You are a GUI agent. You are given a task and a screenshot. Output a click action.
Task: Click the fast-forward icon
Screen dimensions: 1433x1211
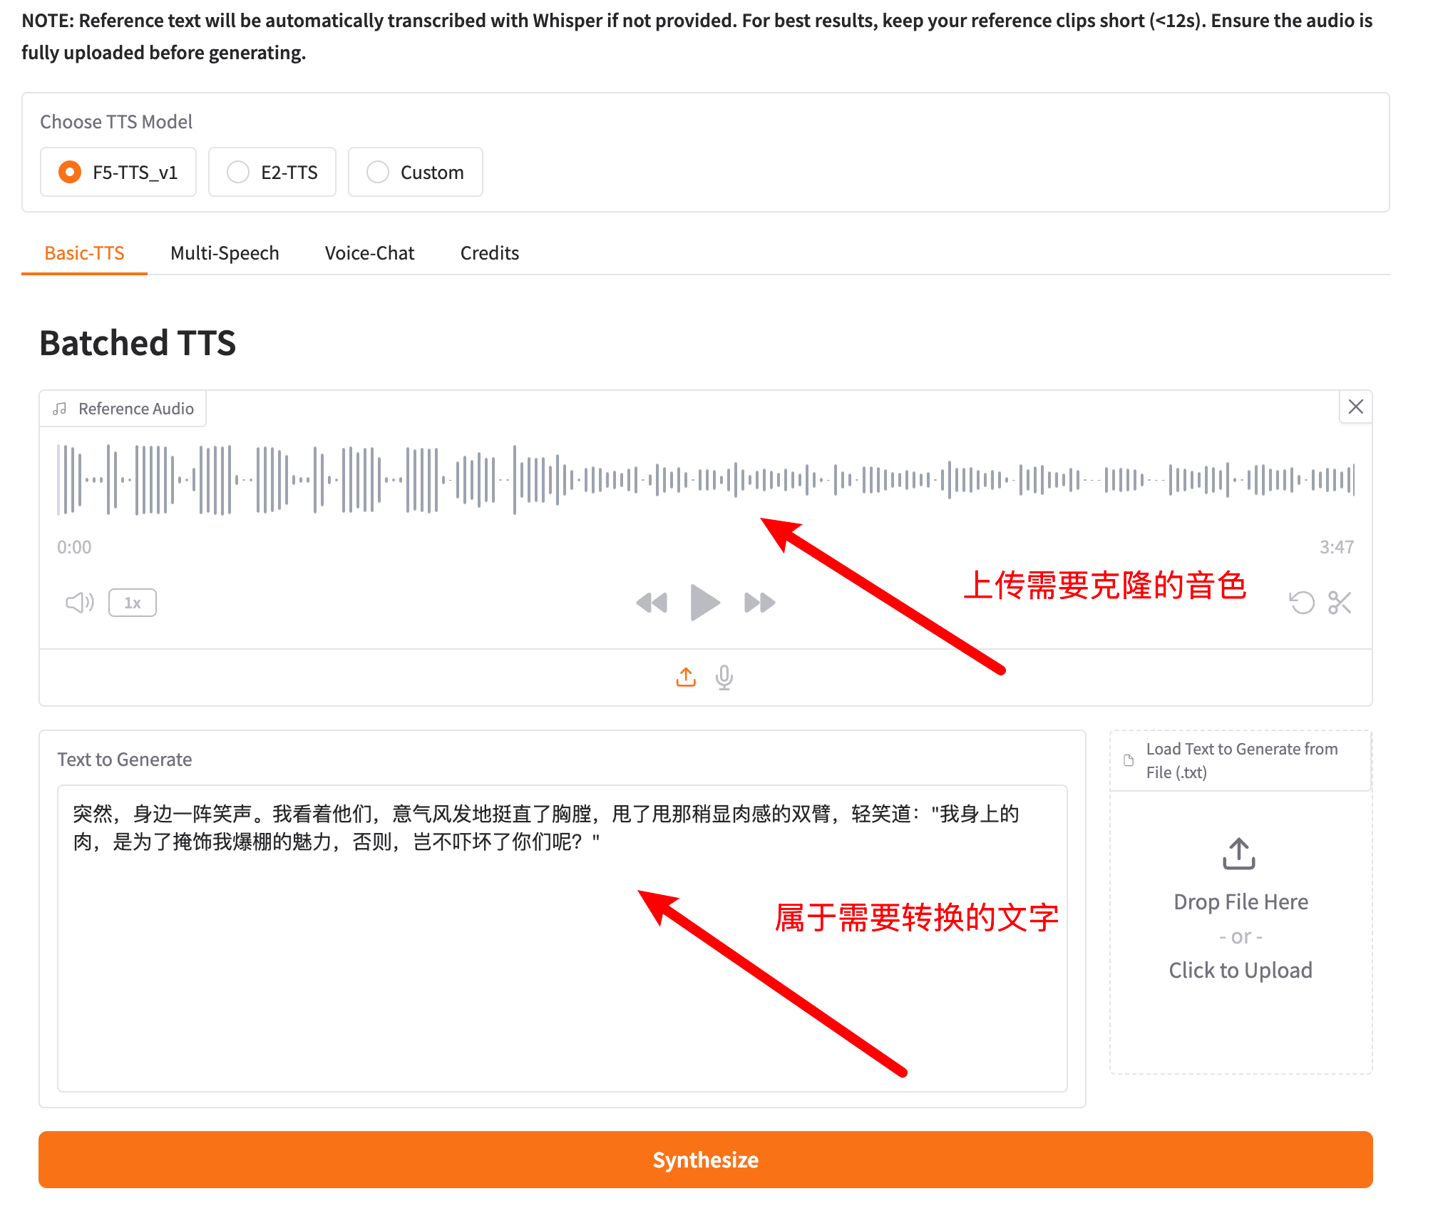759,603
